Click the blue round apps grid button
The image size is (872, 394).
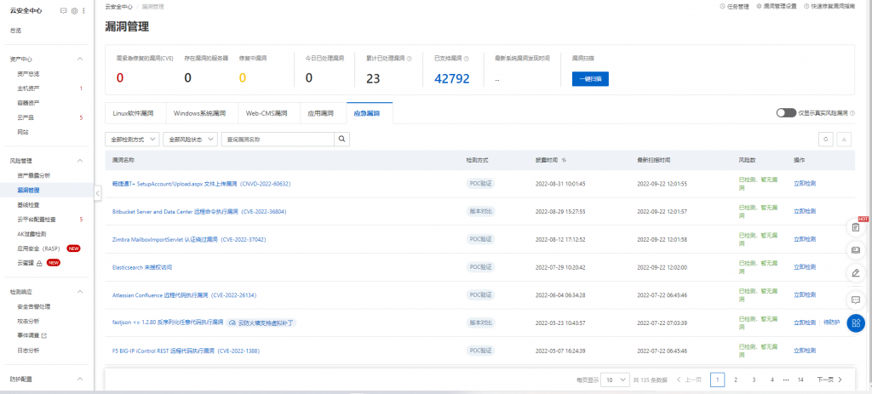856,323
